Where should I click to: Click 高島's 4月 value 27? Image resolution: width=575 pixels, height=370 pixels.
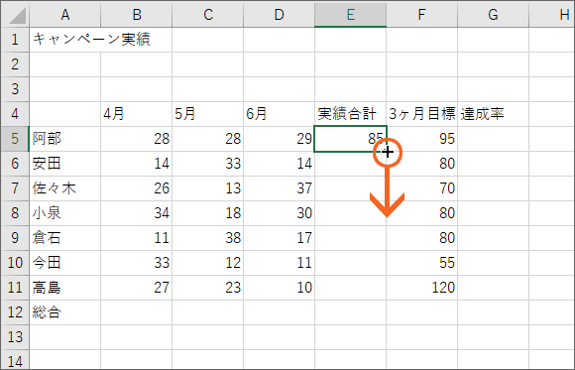(x=137, y=288)
